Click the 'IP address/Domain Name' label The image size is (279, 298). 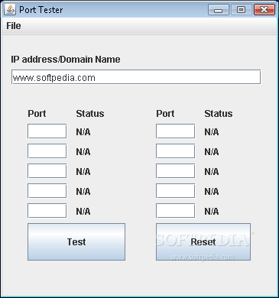[66, 60]
